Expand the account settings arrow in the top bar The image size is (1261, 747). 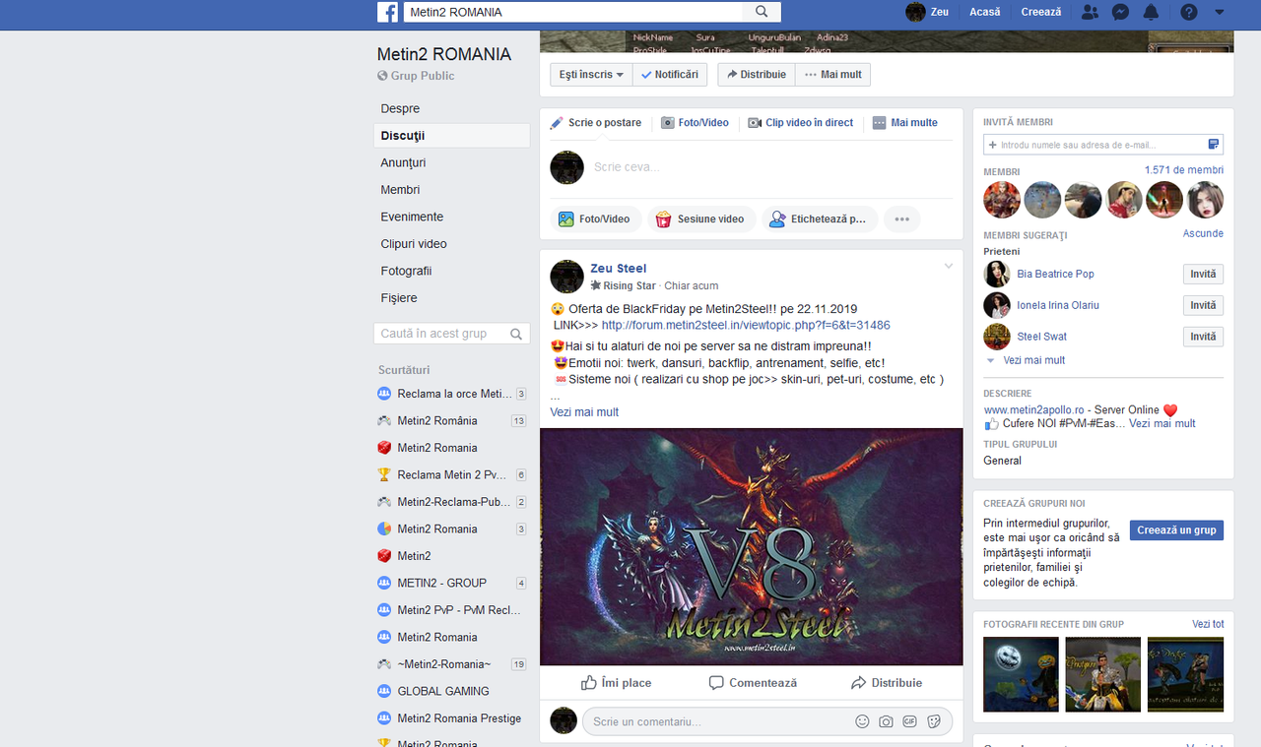[1218, 12]
